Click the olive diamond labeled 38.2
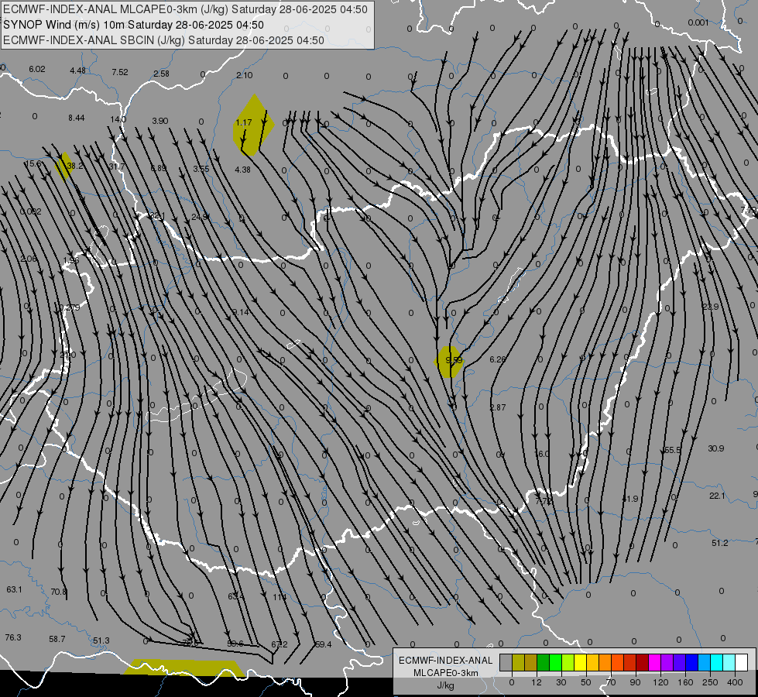758x697 pixels. [x=63, y=166]
